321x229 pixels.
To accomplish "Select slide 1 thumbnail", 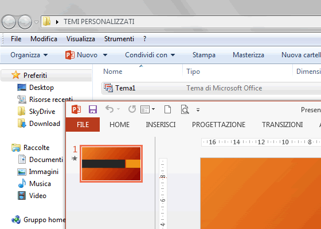I will 111,164.
